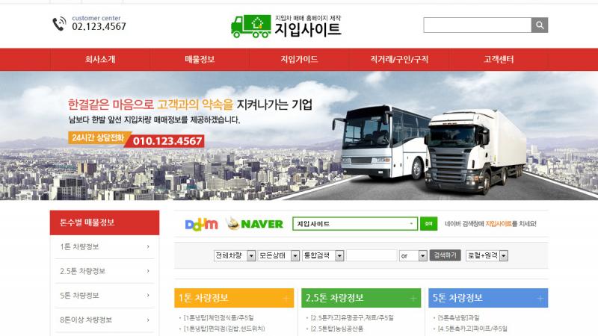This screenshot has width=598, height=336.
Task: Select 매물정보 in the red navigation bar
Action: [x=200, y=60]
